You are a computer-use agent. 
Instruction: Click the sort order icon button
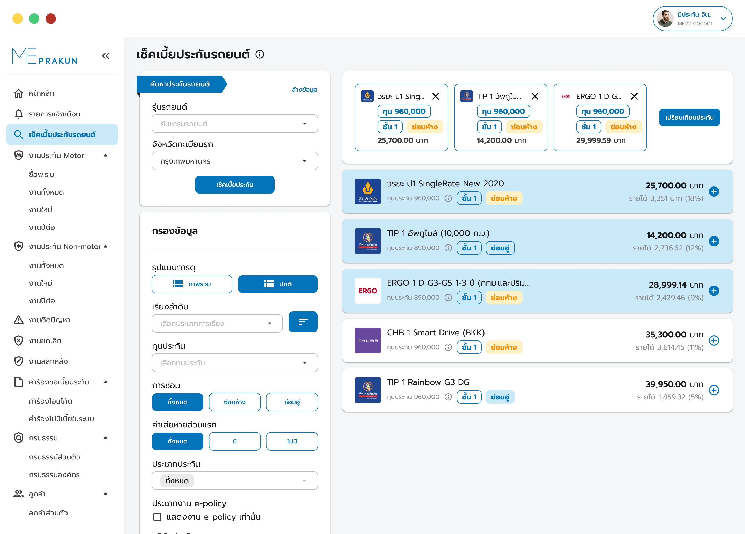click(303, 322)
